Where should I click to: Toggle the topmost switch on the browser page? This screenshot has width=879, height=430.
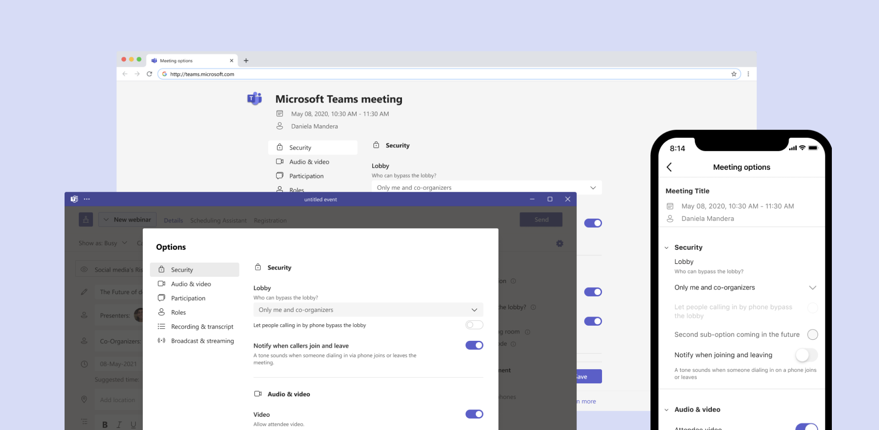(593, 223)
